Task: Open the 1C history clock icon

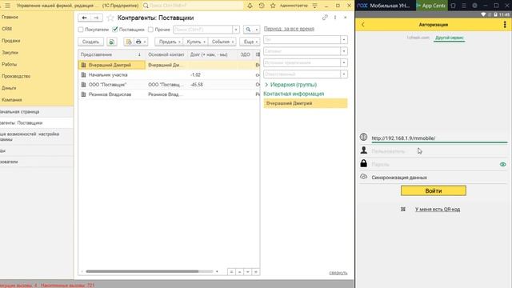Action: tap(262, 6)
